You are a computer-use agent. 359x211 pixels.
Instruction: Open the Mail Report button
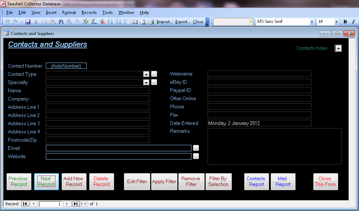tap(283, 181)
